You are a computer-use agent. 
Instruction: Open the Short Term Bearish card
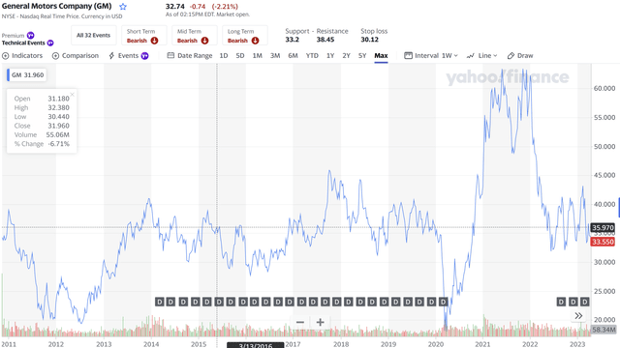144,35
